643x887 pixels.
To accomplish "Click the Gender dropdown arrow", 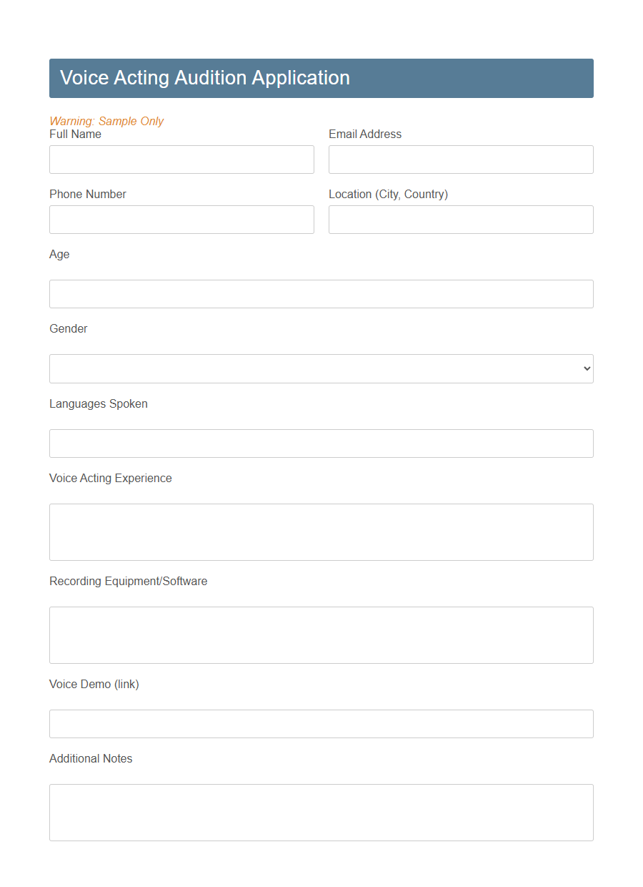I will coord(586,368).
